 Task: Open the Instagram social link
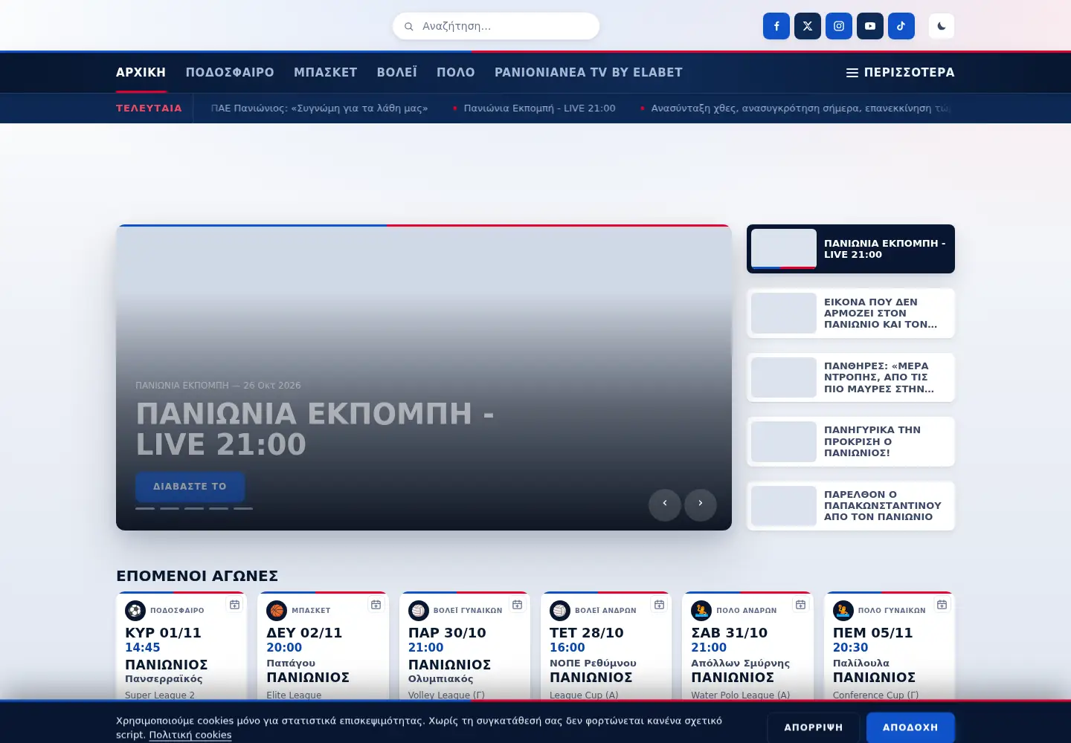pos(839,26)
